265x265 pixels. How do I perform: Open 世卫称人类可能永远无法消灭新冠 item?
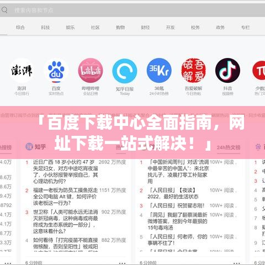pyautogui.click(x=66, y=221)
